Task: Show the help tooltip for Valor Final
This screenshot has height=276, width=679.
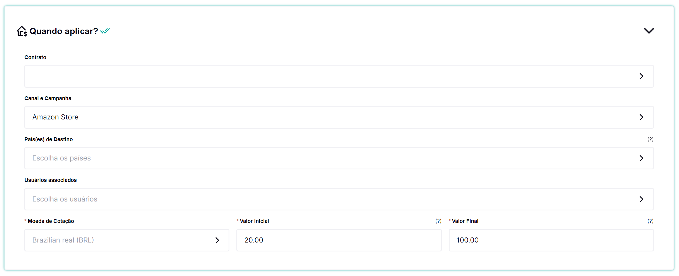Action: pyautogui.click(x=650, y=221)
